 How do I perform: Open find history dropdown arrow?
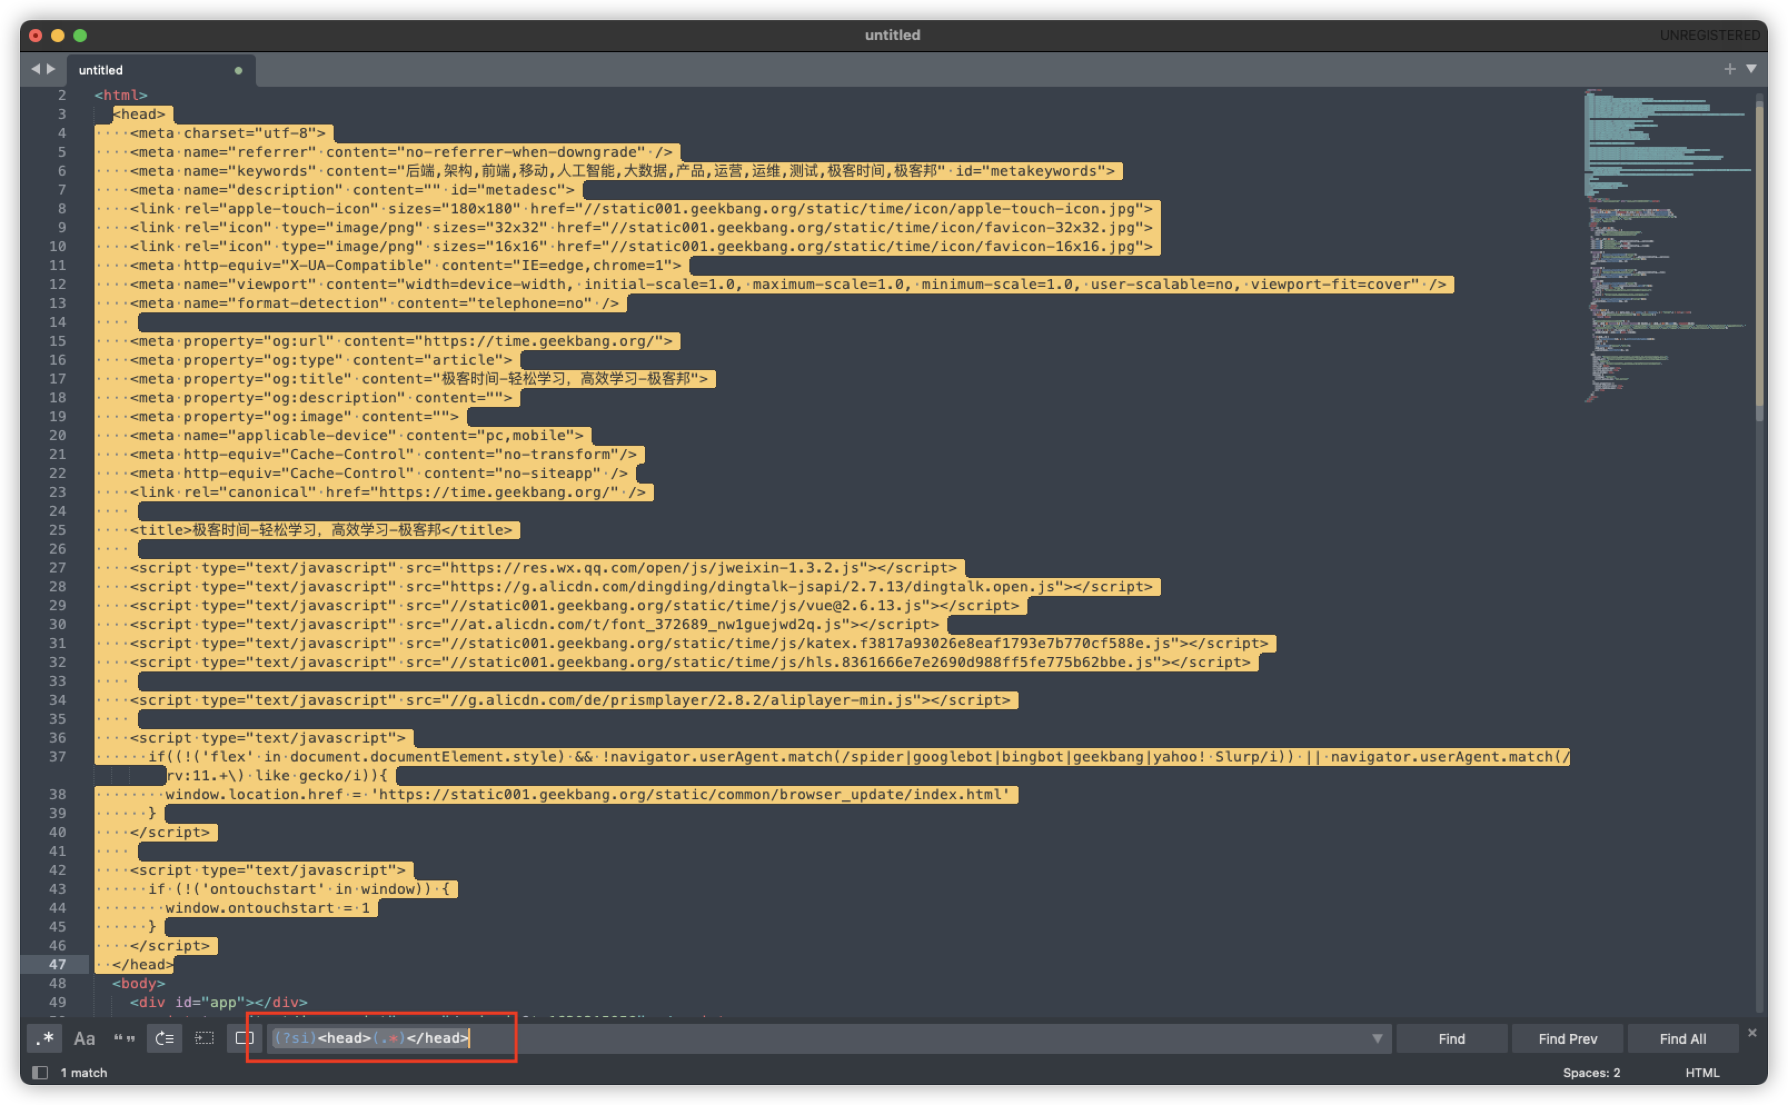tap(1377, 1038)
